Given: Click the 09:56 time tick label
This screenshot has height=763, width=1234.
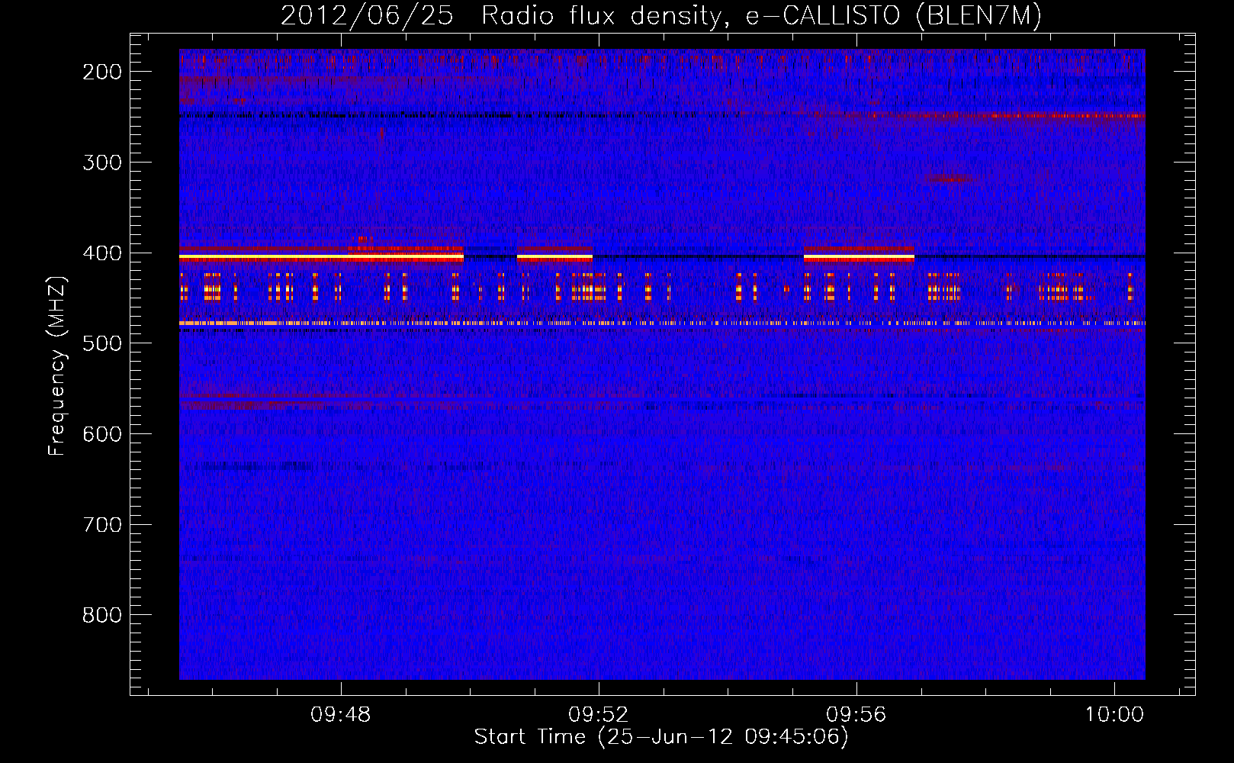Looking at the screenshot, I should tap(857, 715).
